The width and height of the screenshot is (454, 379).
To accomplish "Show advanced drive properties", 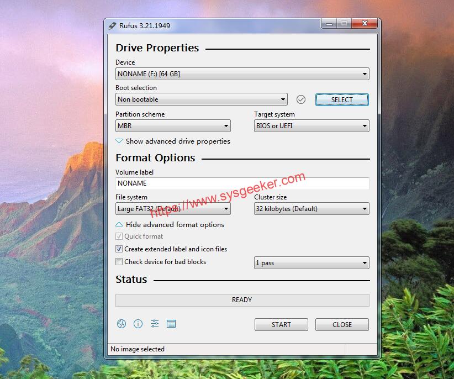I will tap(173, 141).
